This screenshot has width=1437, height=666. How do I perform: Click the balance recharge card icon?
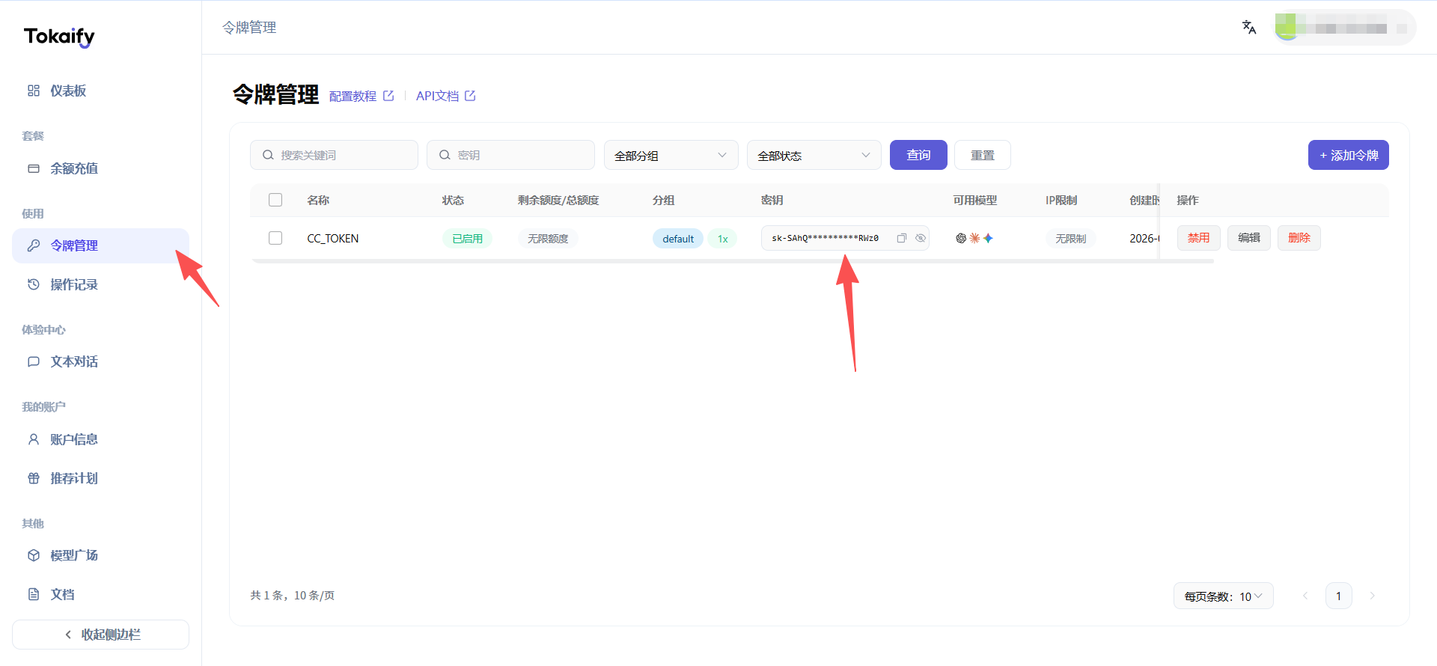34,168
